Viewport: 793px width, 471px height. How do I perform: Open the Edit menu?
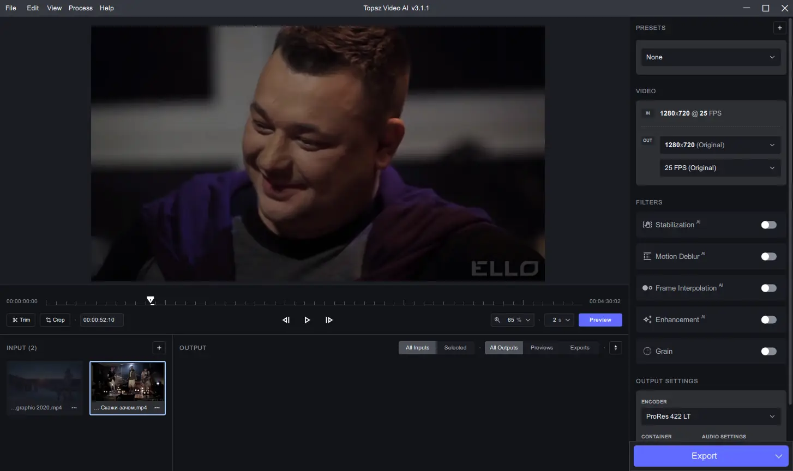pyautogui.click(x=33, y=8)
